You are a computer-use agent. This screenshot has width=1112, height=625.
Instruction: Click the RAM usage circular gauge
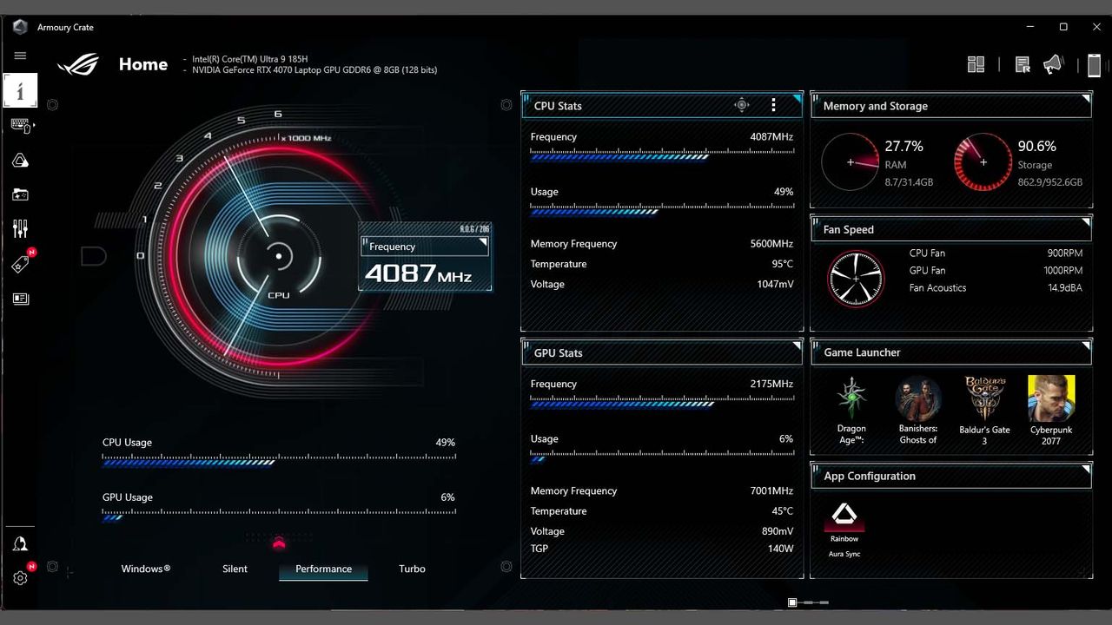pyautogui.click(x=851, y=162)
